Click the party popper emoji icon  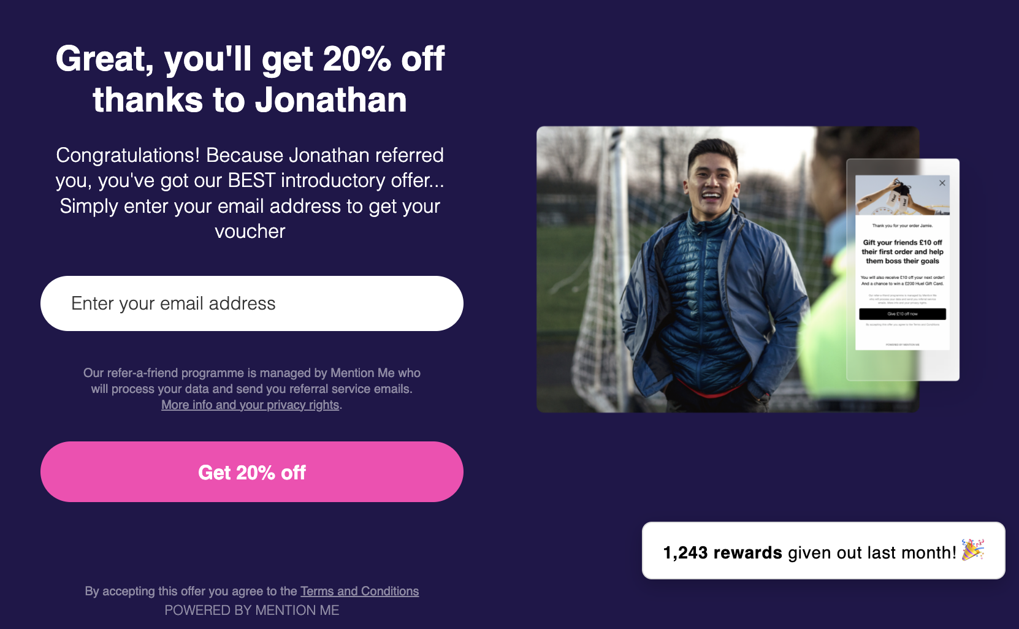[x=972, y=551]
